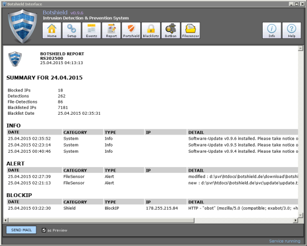This screenshot has width=307, height=246.
Task: Click horizontal scrollbar left arrow
Action: [x=6, y=220]
